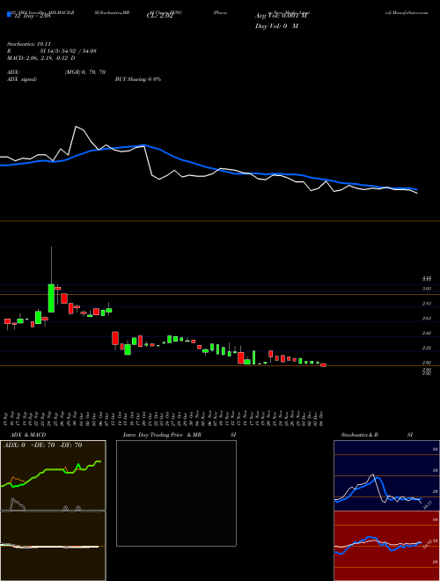440x581 pixels.
Task: Click the '(MGR) 0, 70, 70' ADX values
Action: [85, 73]
